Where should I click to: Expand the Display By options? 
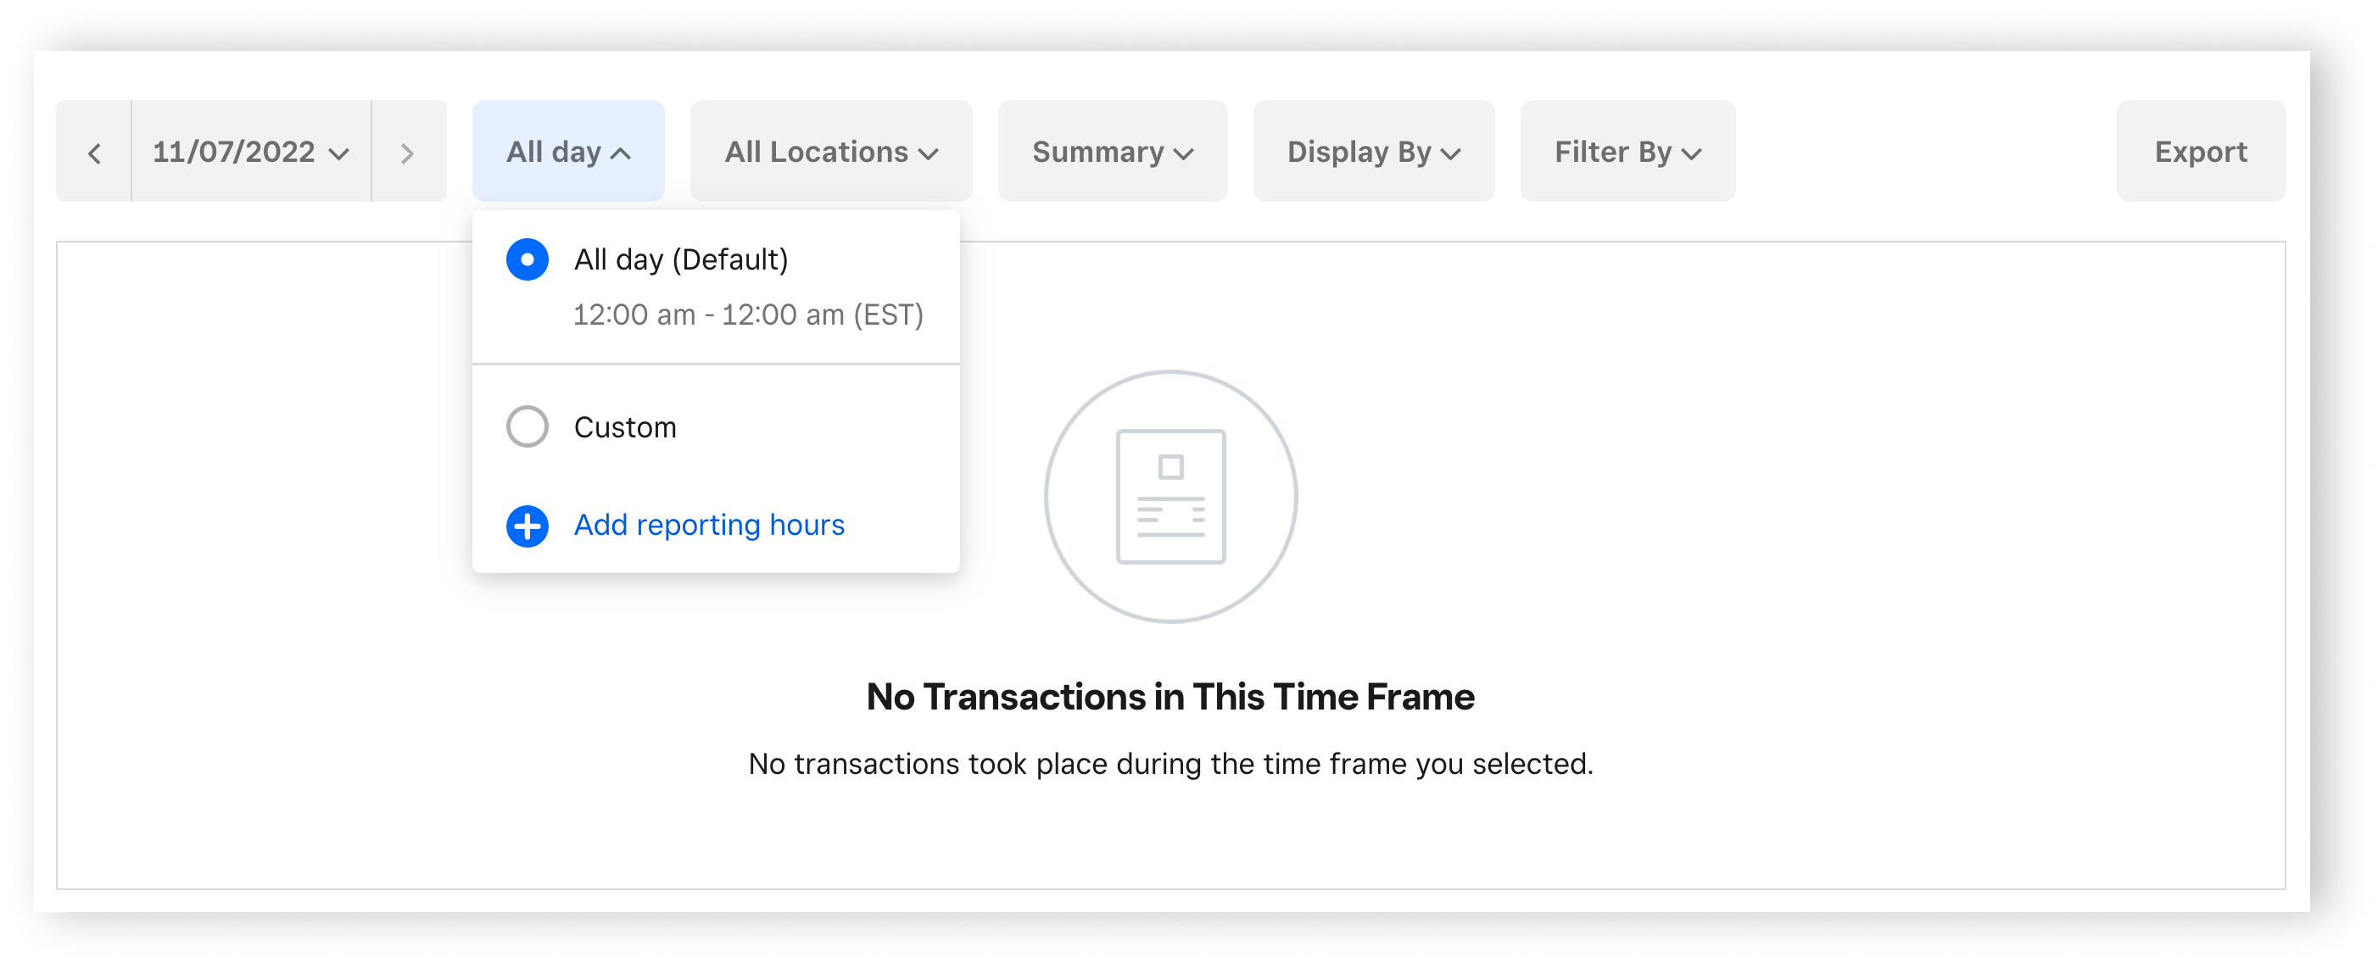[1364, 150]
